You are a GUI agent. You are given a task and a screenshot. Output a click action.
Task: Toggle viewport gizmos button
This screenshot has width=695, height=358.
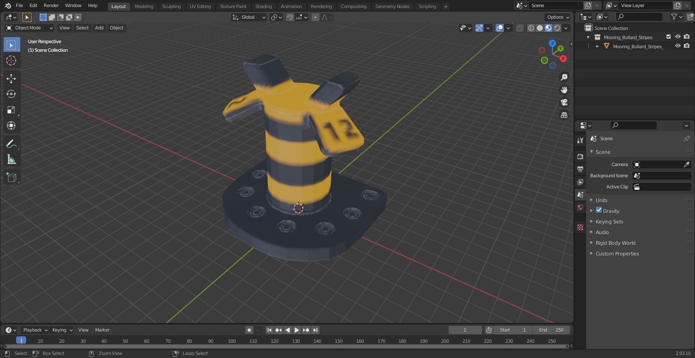coord(479,28)
